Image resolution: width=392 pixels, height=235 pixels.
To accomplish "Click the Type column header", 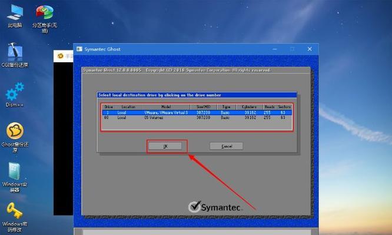I will coord(226,107).
